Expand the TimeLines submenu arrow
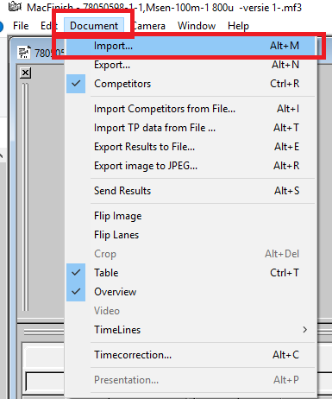This screenshot has width=332, height=399. click(x=305, y=330)
